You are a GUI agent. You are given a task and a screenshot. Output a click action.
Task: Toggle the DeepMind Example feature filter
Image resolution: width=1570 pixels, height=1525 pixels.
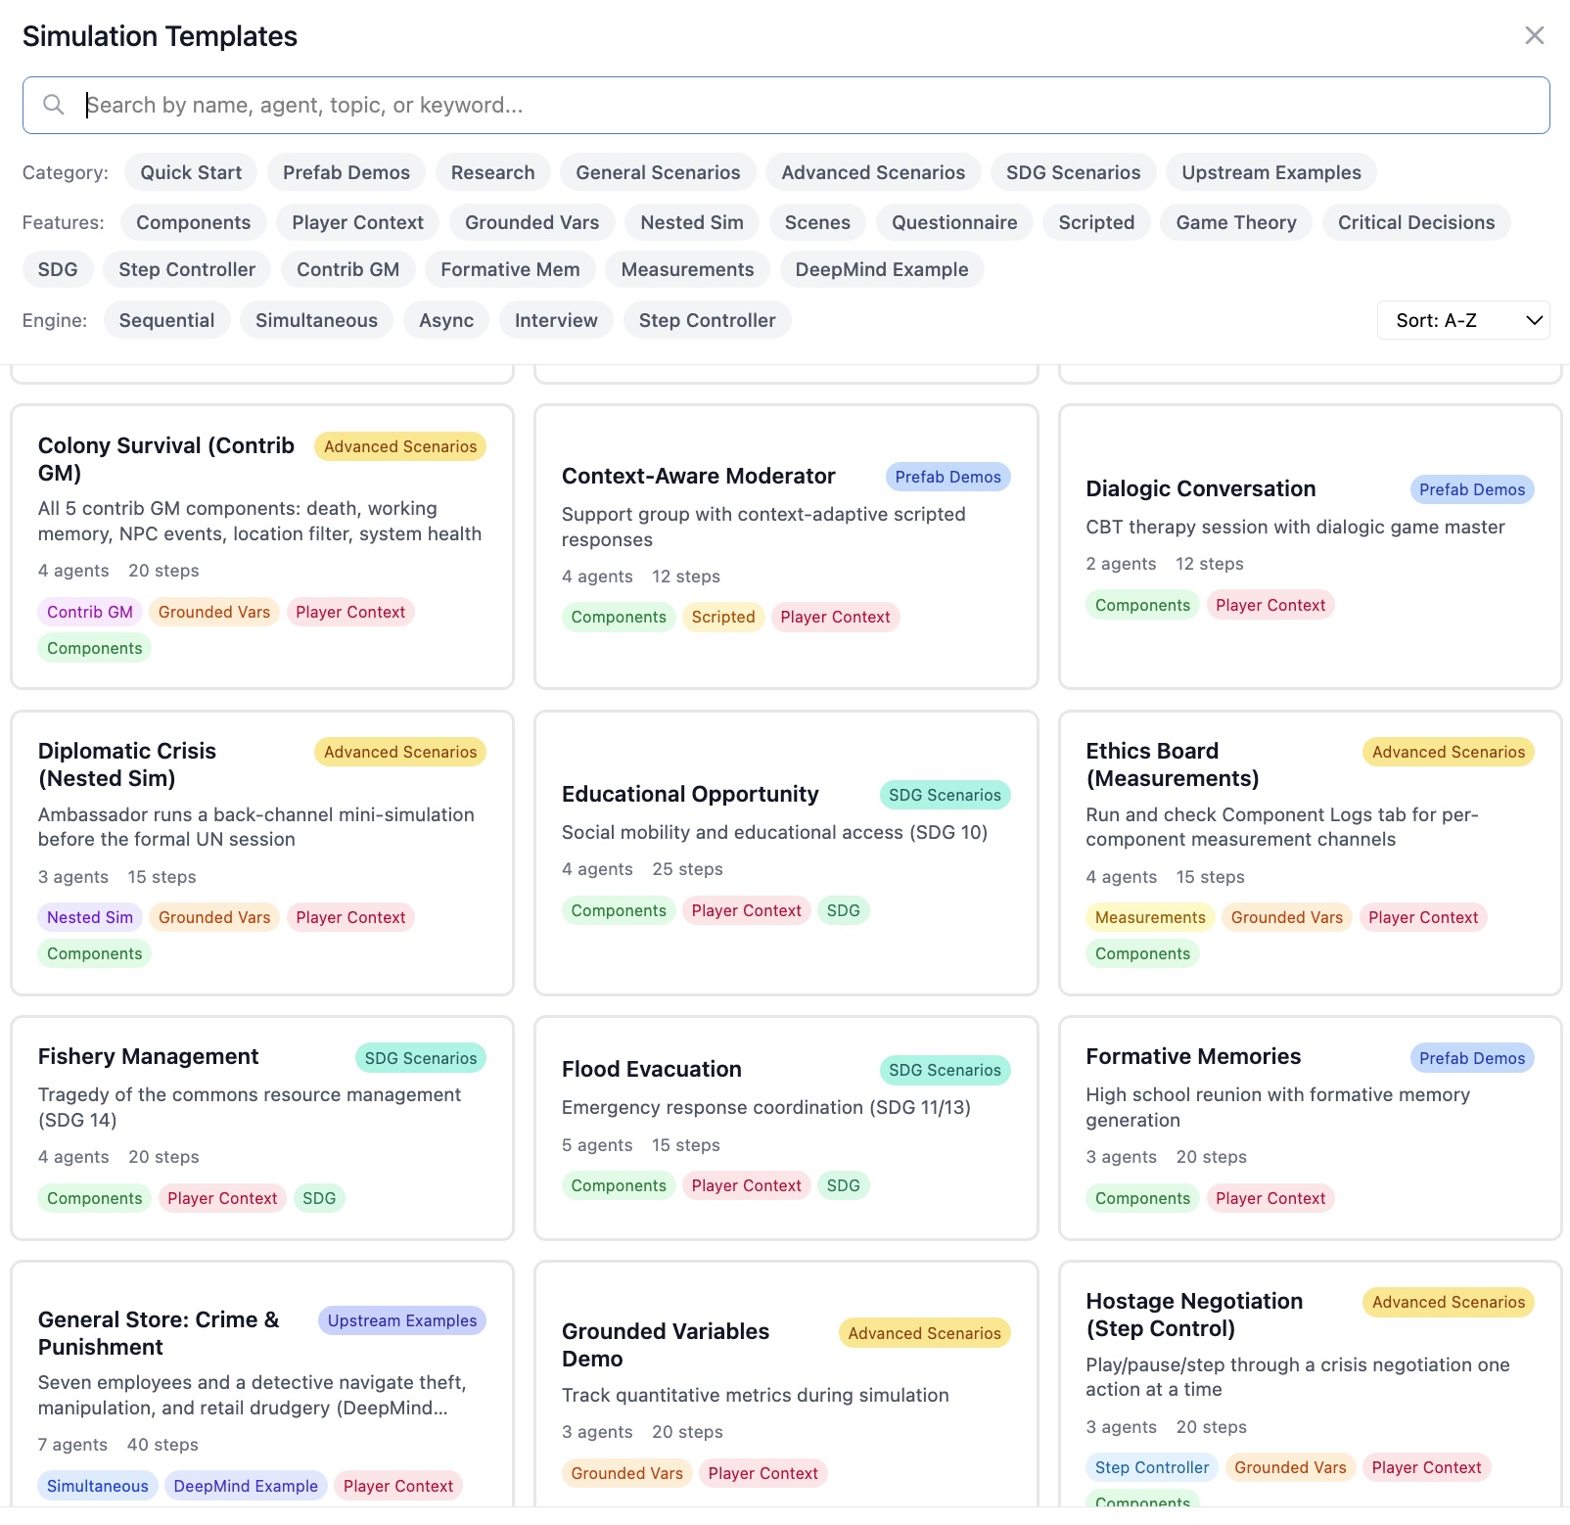click(x=882, y=269)
